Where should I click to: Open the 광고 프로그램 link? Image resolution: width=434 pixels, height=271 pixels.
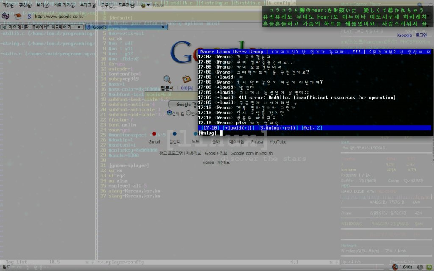[171, 153]
